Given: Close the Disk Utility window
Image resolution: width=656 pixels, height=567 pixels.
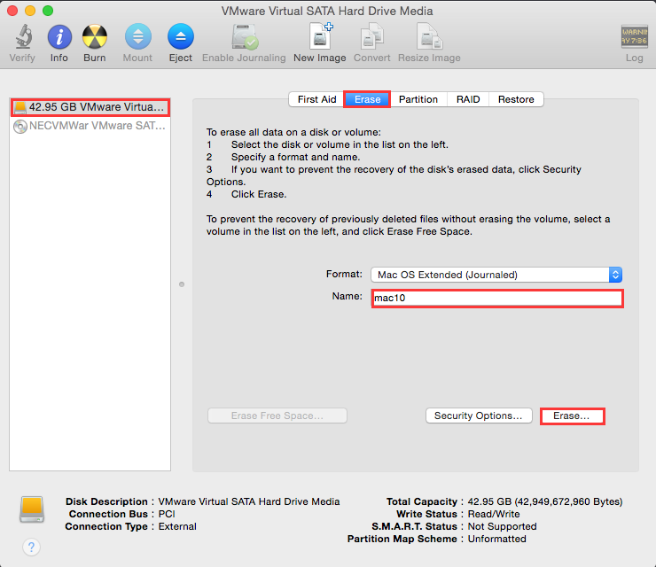Looking at the screenshot, I should click(12, 11).
